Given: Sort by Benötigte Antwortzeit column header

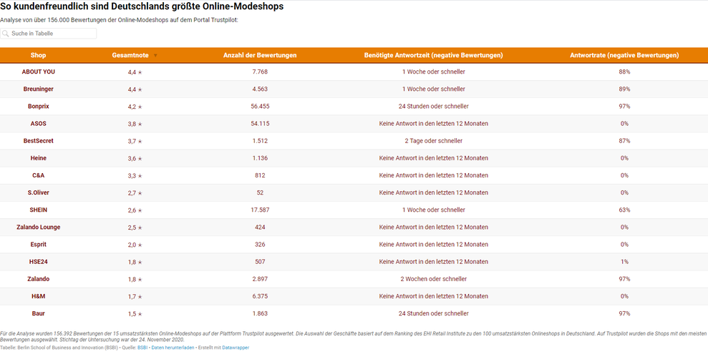Looking at the screenshot, I should pos(434,56).
